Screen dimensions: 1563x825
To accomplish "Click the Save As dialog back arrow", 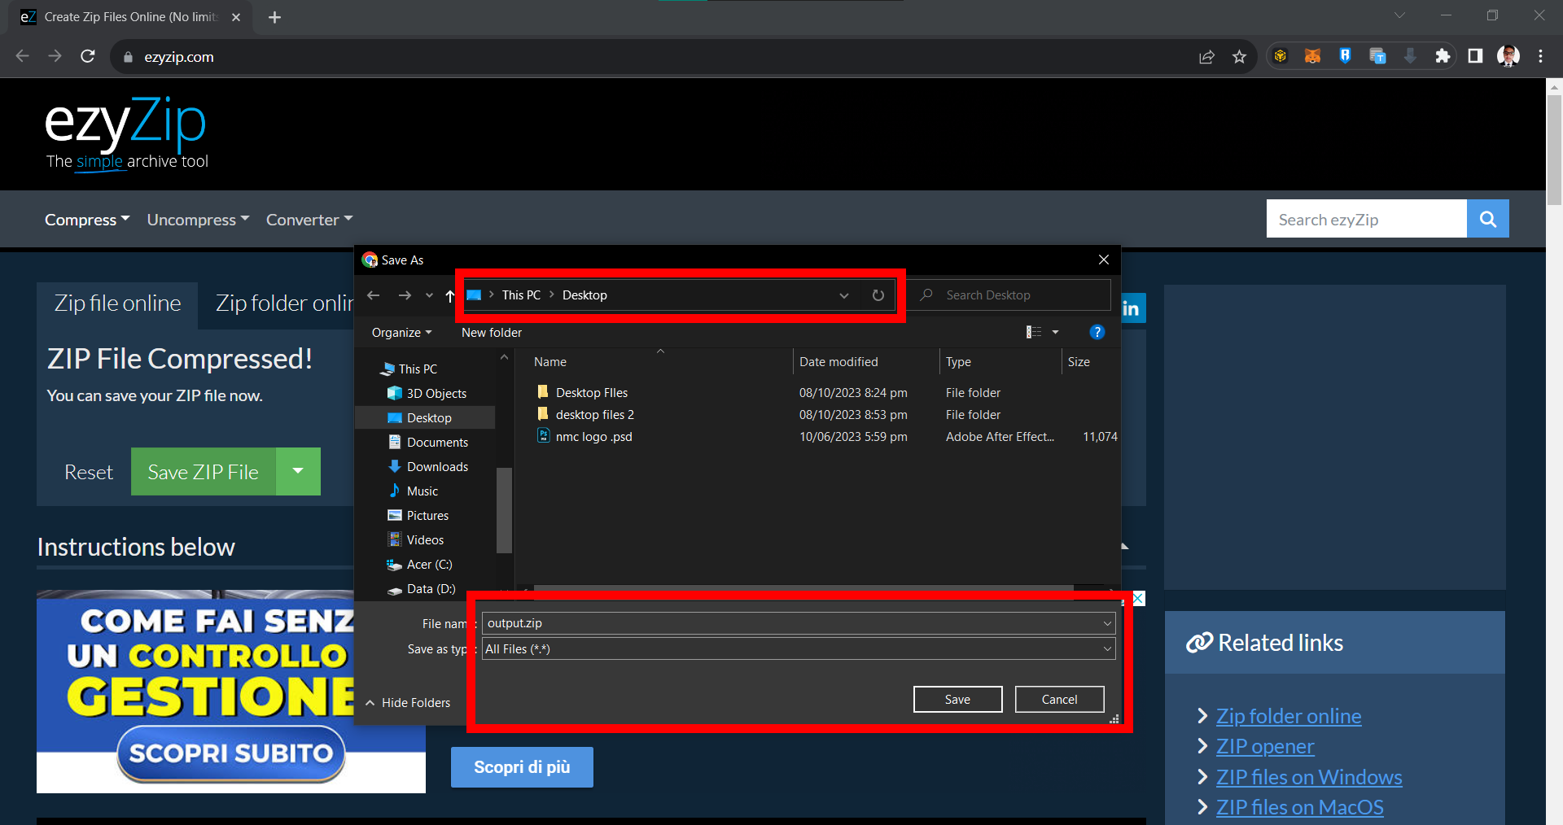I will point(374,295).
